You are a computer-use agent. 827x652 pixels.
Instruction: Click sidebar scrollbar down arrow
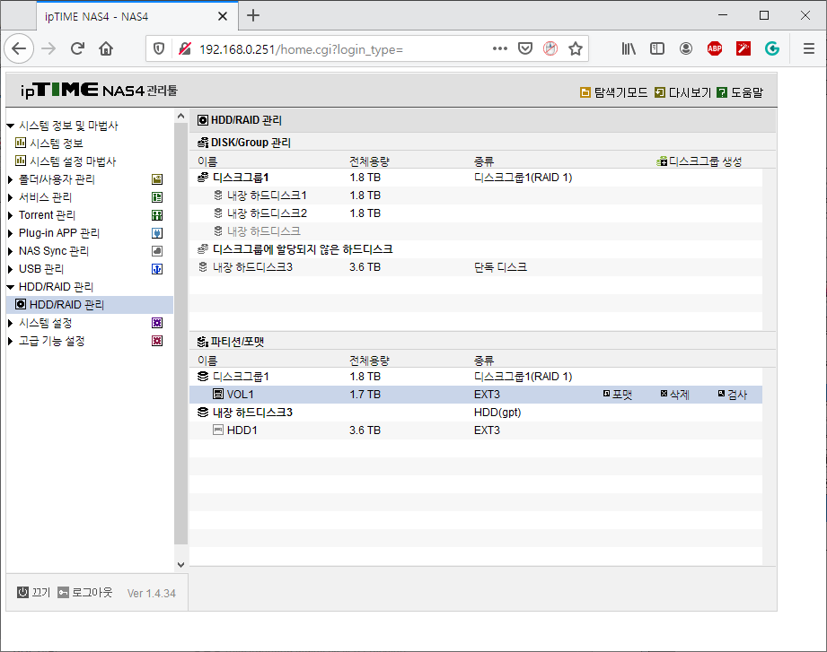pos(180,565)
